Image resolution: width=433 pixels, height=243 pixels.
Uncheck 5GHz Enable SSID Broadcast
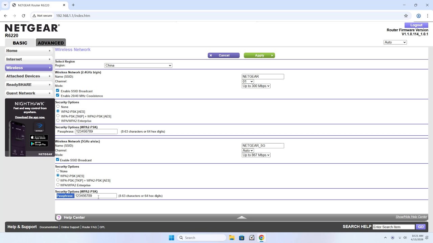[x=58, y=160]
